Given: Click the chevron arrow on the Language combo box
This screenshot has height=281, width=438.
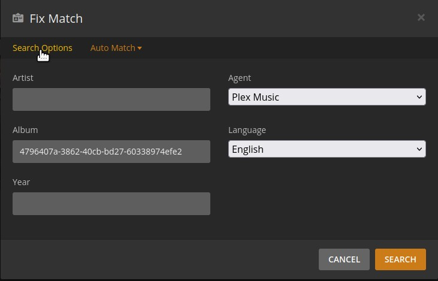Looking at the screenshot, I should 419,149.
